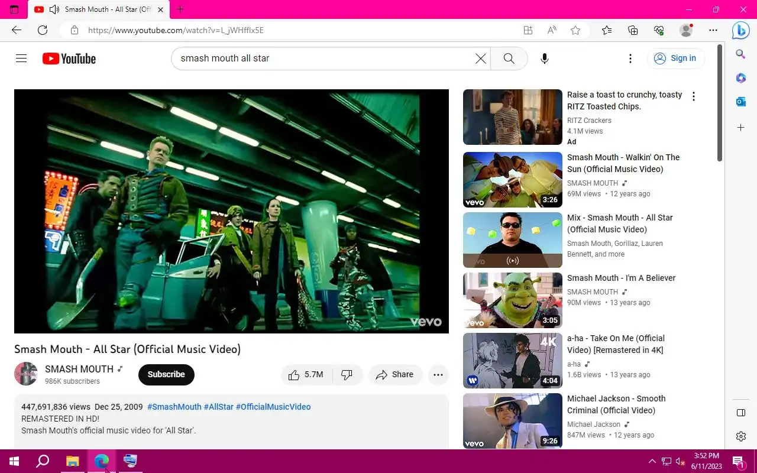Open Windows taskbar search
Image resolution: width=757 pixels, height=473 pixels.
tap(43, 461)
